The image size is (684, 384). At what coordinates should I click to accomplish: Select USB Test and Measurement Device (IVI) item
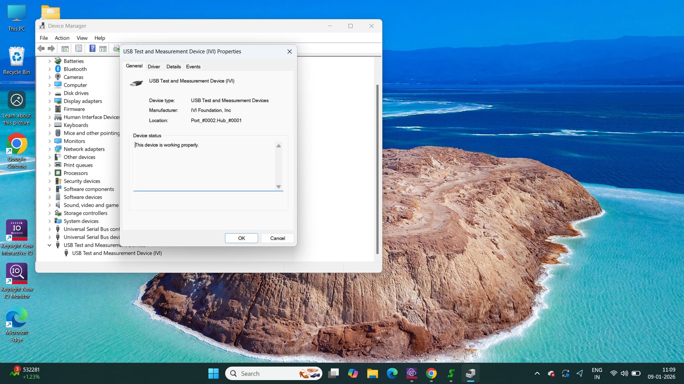pos(117,253)
